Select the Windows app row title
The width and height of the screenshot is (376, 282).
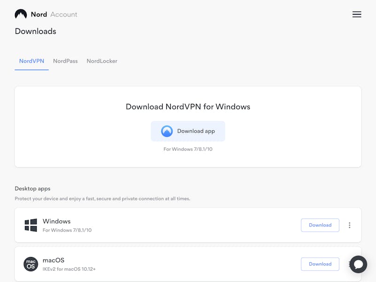(56, 221)
